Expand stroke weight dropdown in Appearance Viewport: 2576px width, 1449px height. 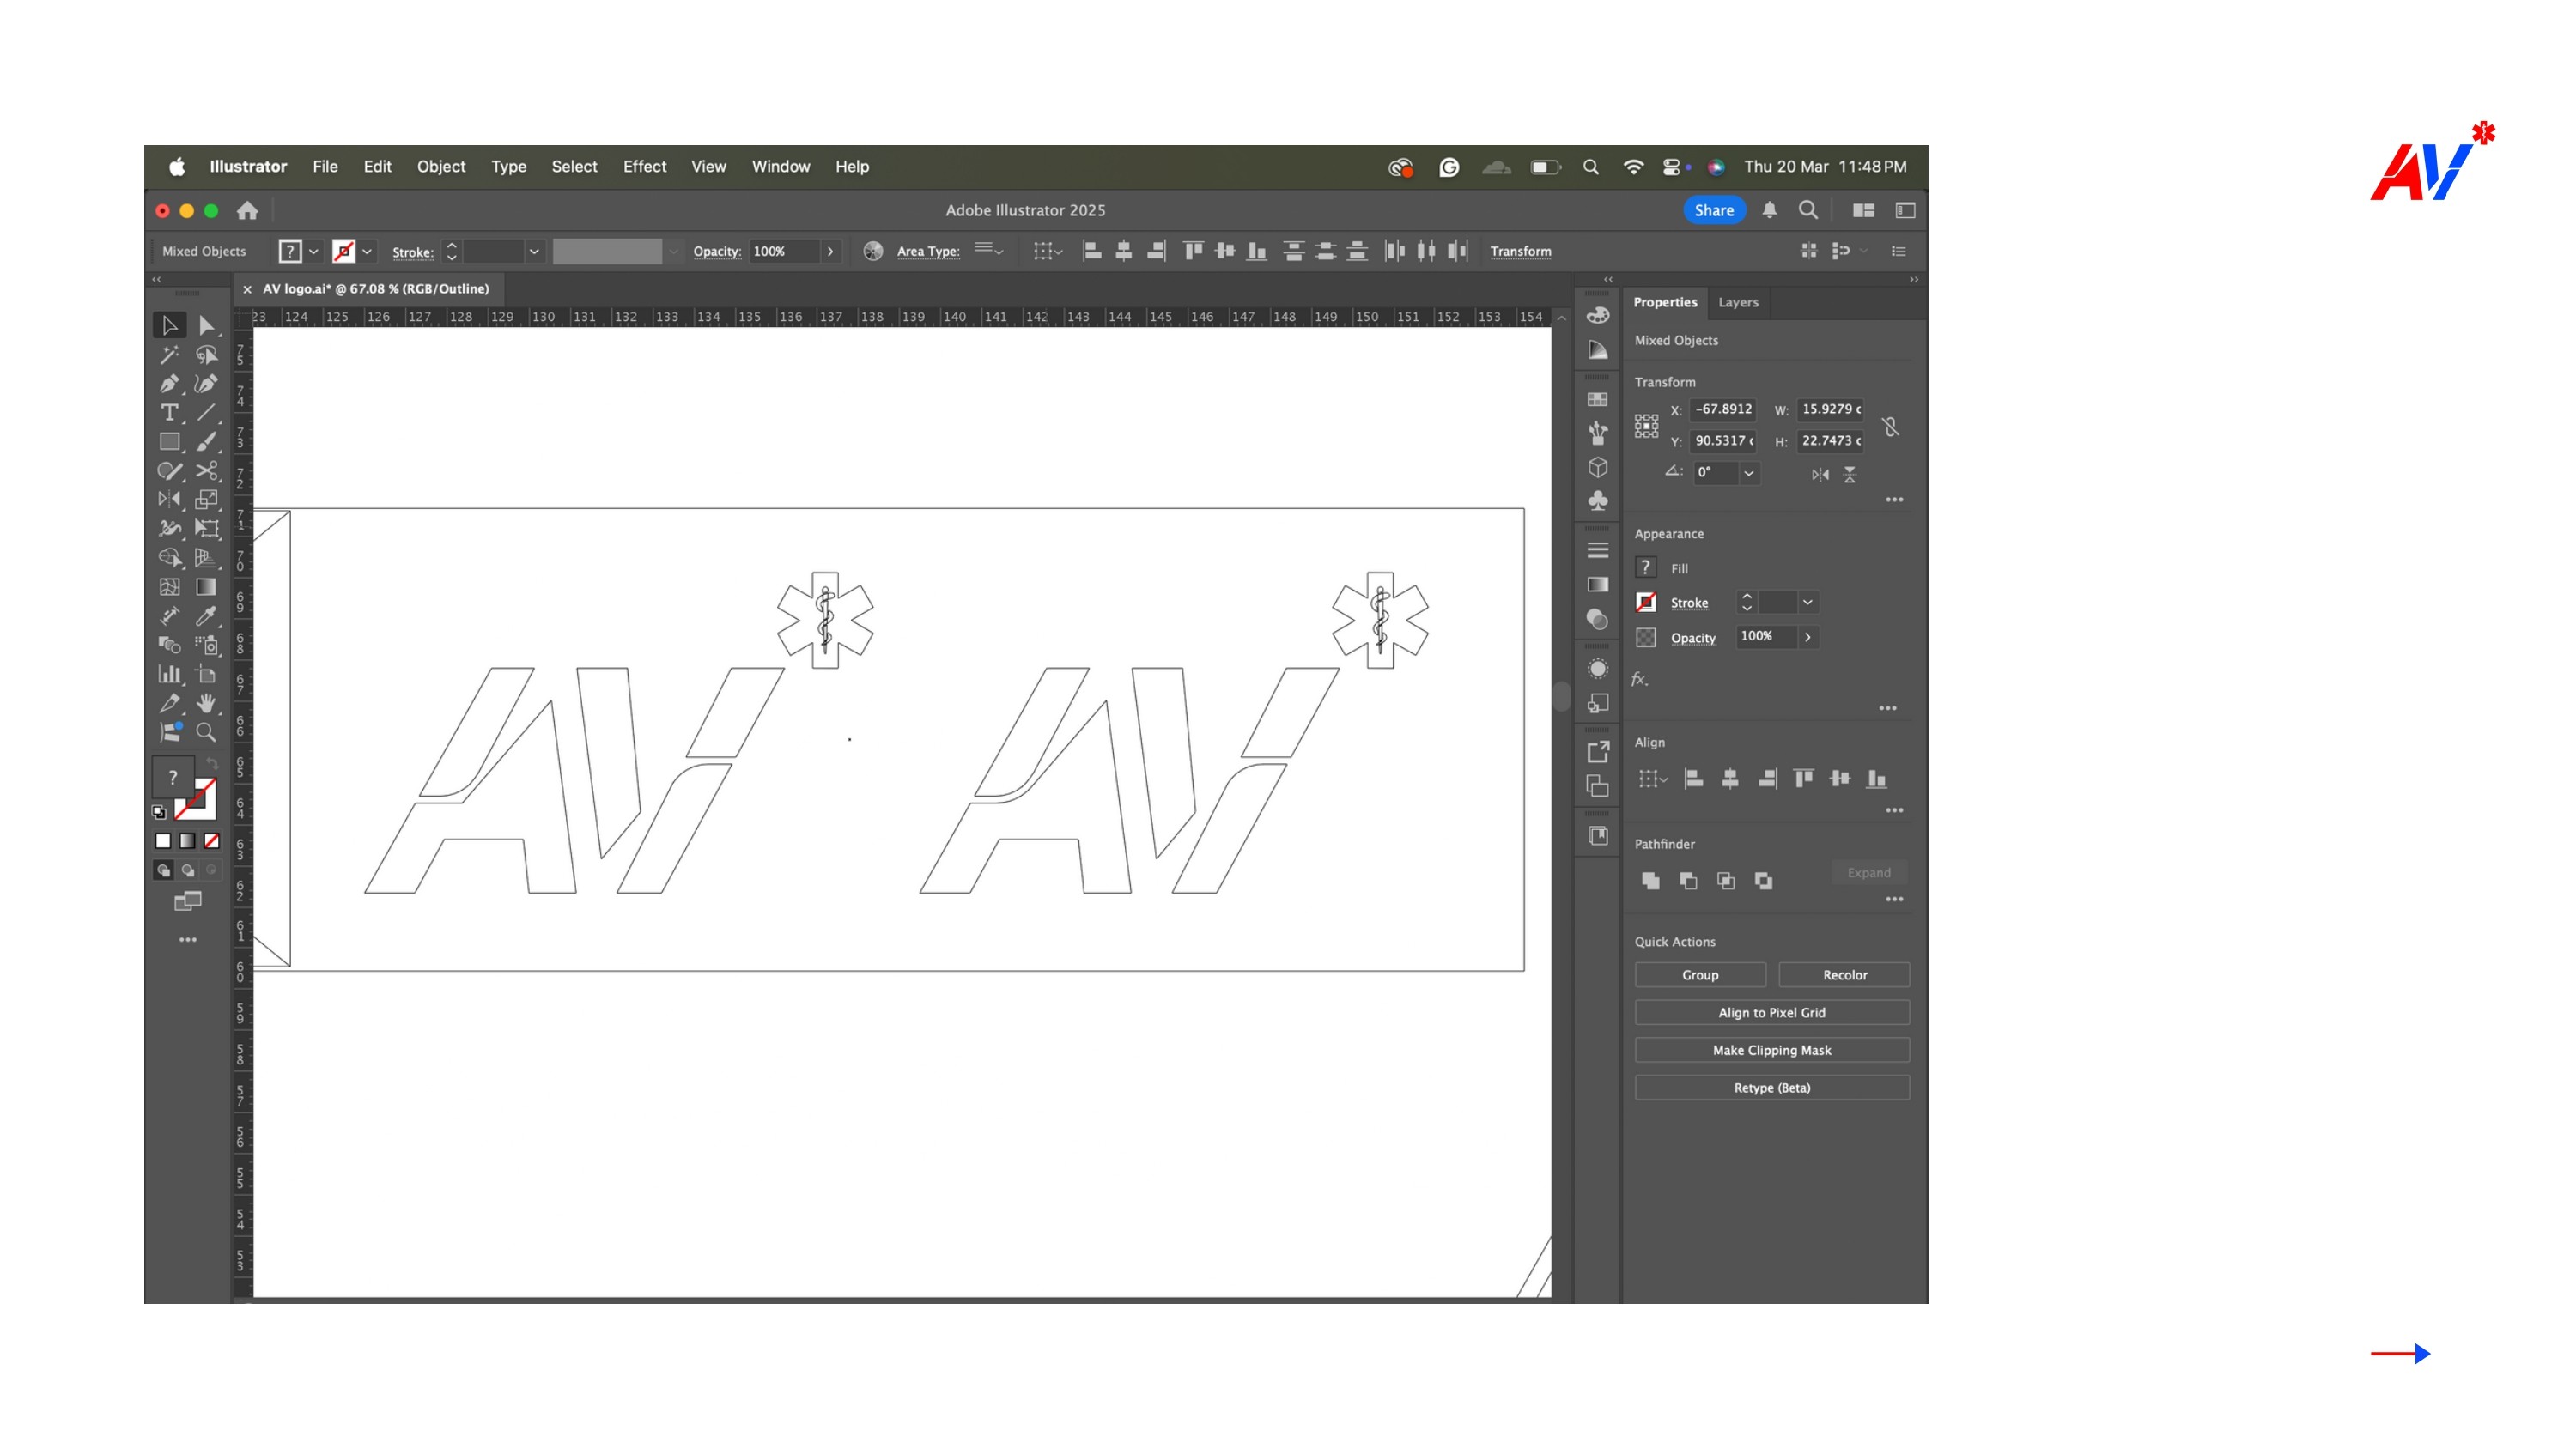point(1807,602)
